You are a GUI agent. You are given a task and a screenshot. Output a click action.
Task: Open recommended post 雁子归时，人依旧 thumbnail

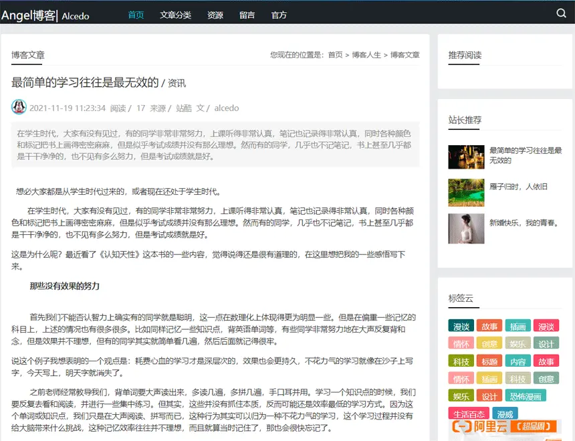click(467, 193)
